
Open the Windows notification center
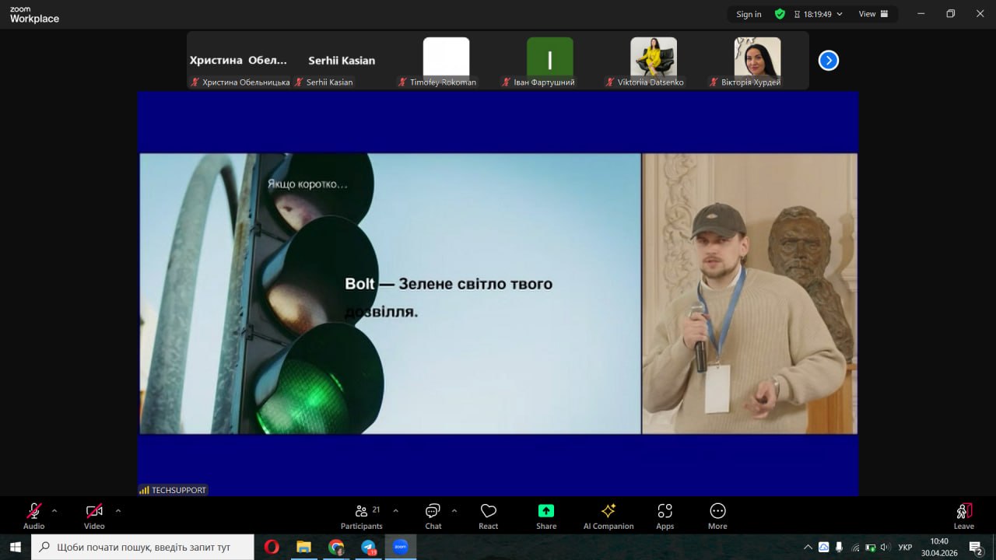[x=976, y=547]
